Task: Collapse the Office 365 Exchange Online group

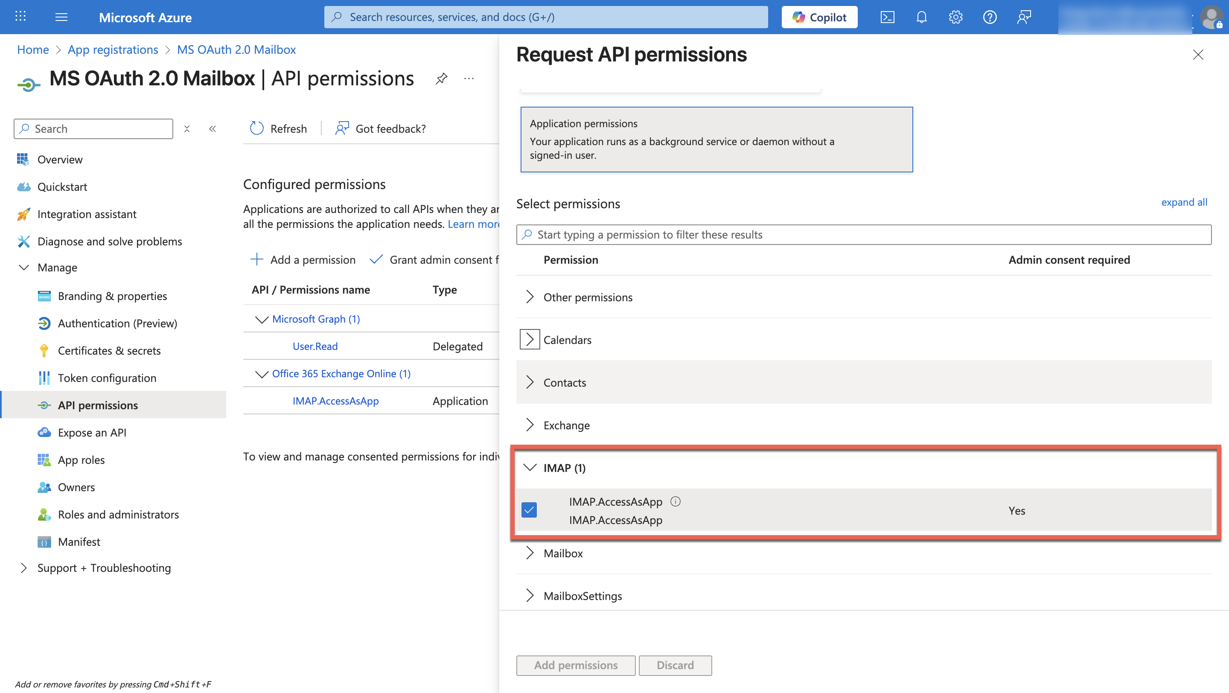Action: pyautogui.click(x=262, y=374)
